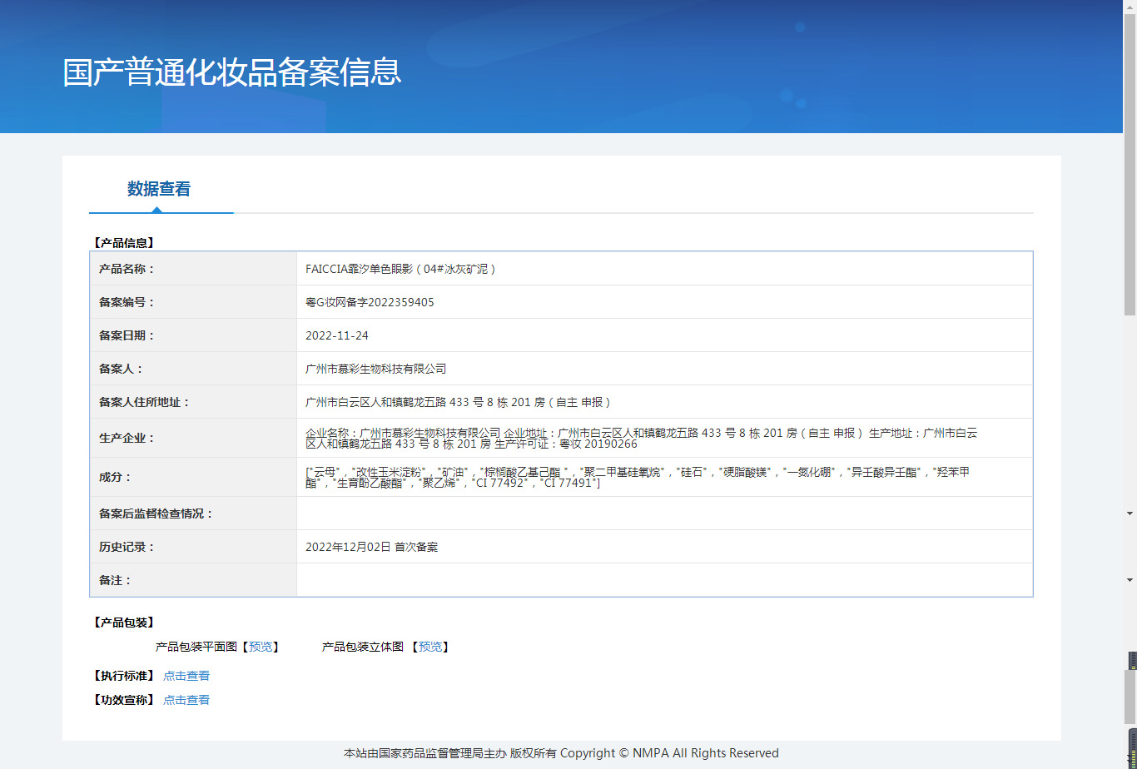Click the number 粤G妆网备字2022359405
Image resolution: width=1137 pixels, height=769 pixels.
click(370, 302)
